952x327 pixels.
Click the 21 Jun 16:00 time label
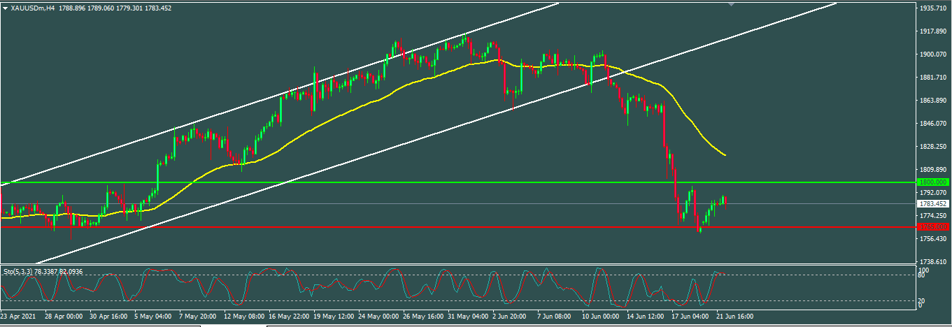(734, 317)
